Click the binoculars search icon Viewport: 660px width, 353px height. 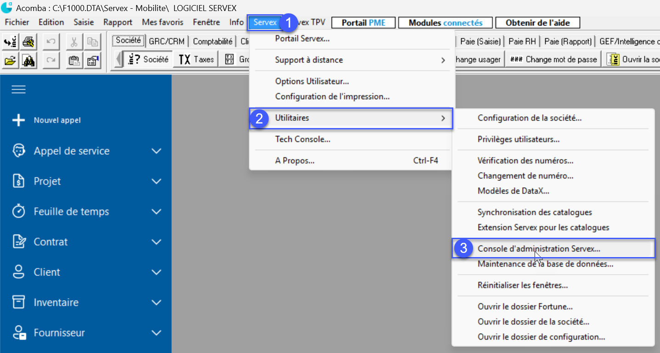coord(28,60)
